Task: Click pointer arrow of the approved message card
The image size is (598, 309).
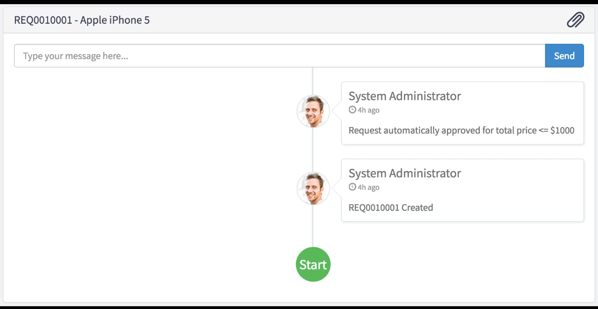Action: pos(338,112)
